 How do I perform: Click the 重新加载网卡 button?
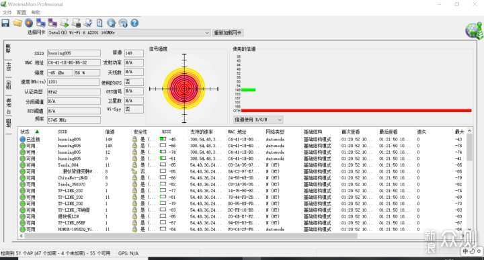[228, 33]
